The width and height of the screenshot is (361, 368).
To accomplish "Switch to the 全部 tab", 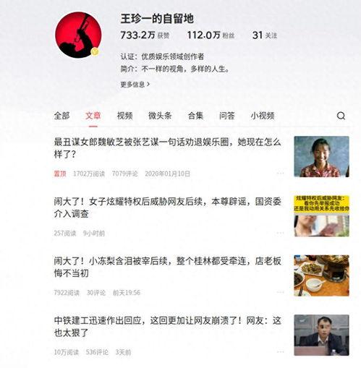I will coord(61,116).
